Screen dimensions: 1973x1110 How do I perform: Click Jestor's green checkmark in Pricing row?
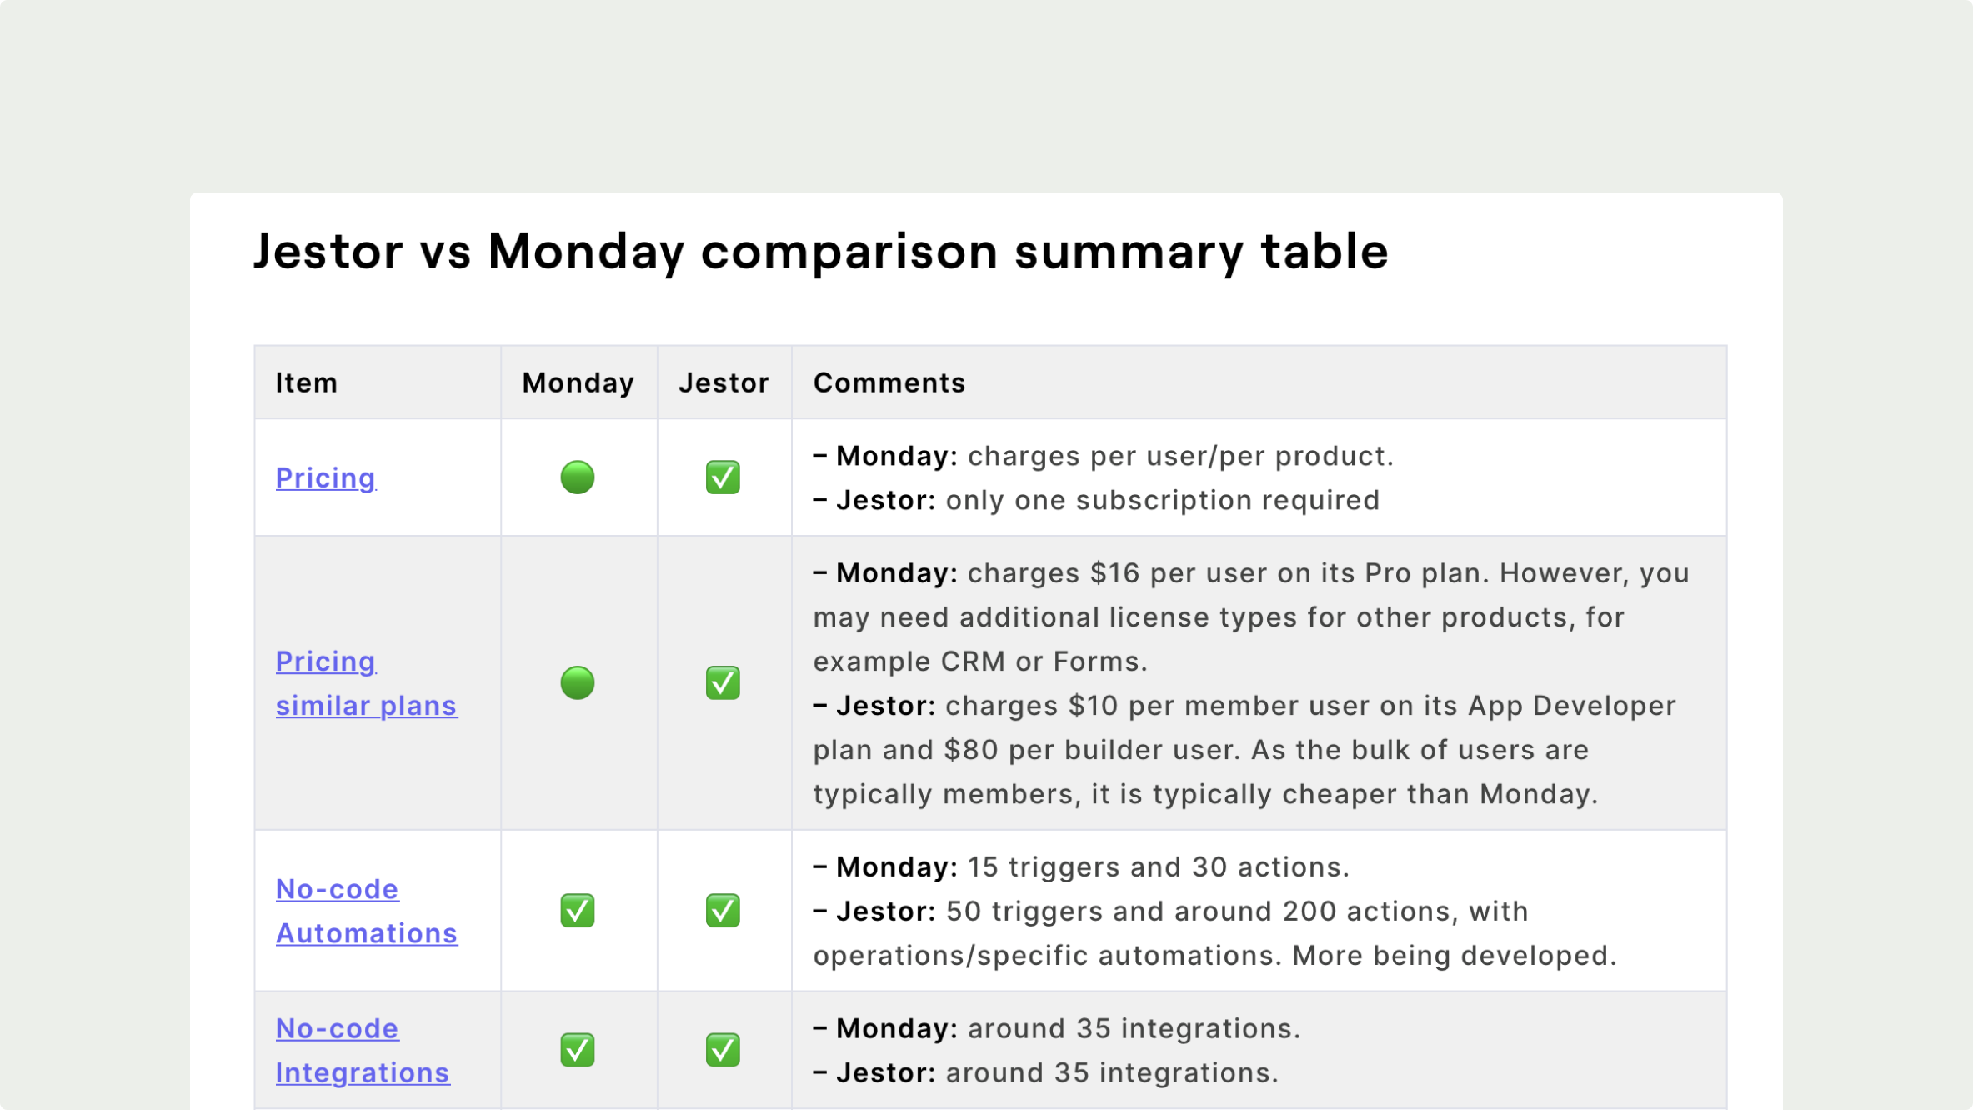723,477
